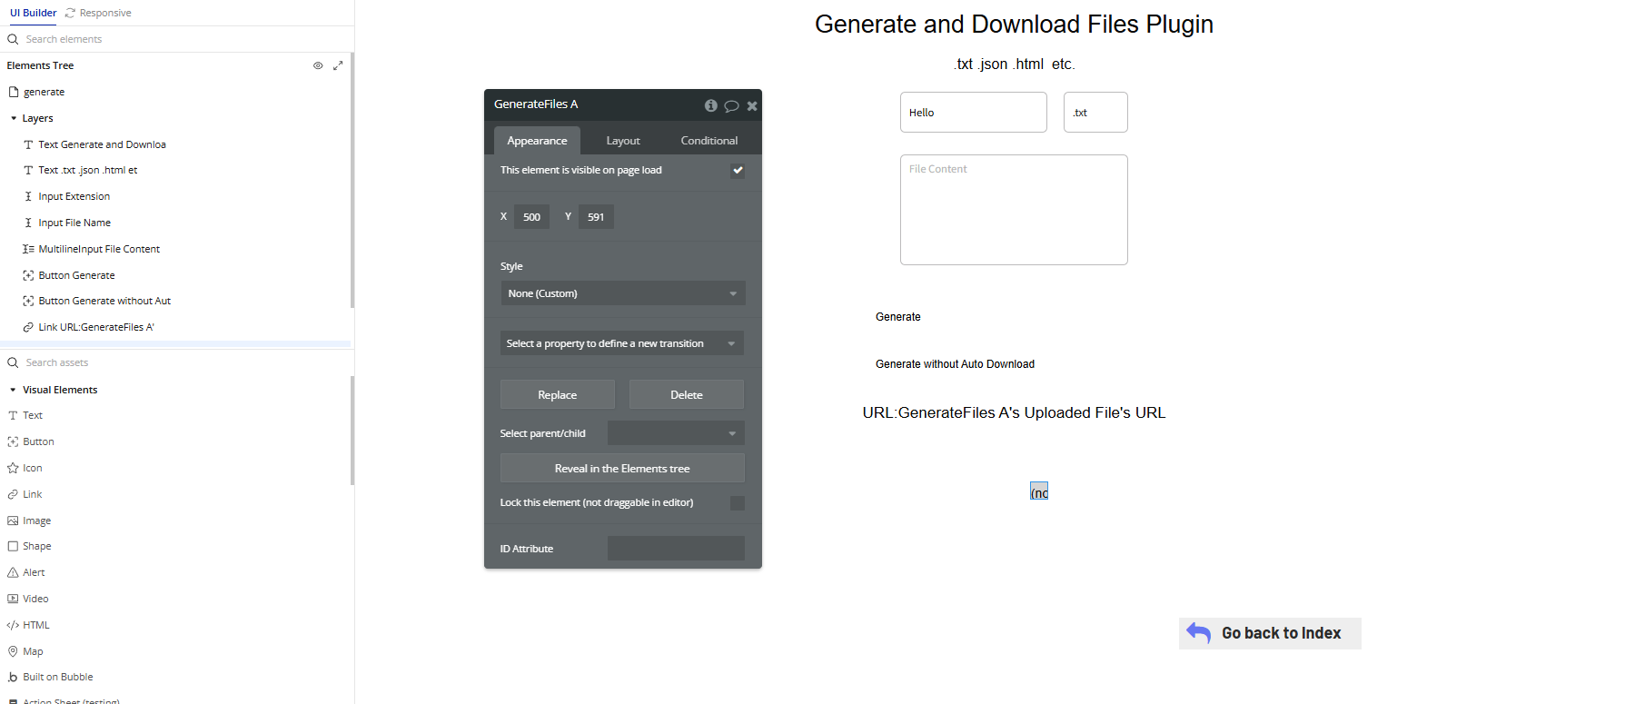Click the Generate button on canvas

[x=898, y=317]
